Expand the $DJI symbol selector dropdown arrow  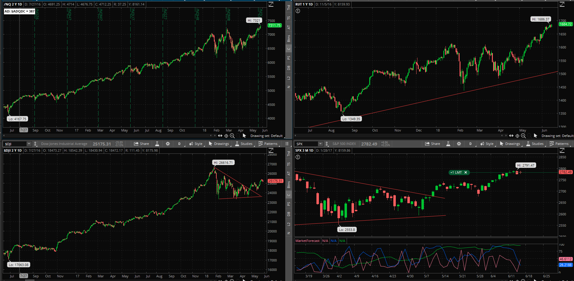29,144
